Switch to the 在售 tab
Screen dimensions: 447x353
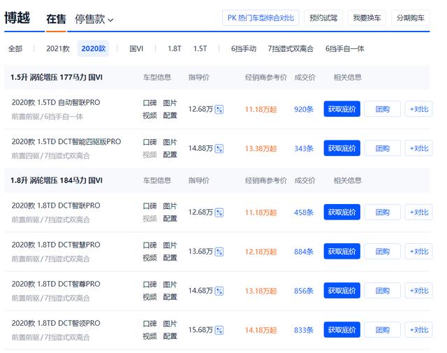point(56,19)
